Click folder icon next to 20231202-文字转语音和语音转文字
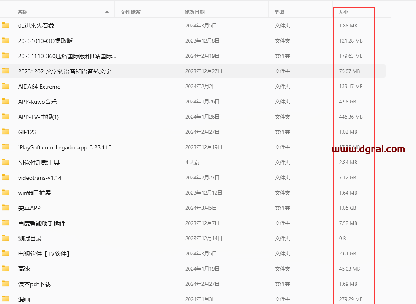The height and width of the screenshot is (304, 416). [5, 71]
